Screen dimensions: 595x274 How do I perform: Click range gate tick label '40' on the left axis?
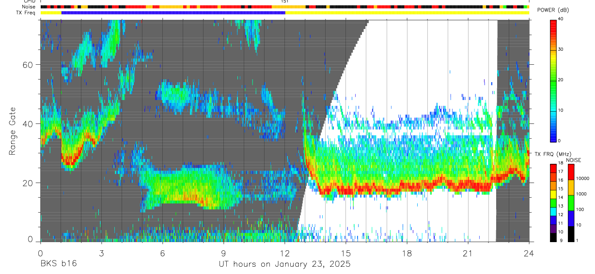tap(28, 123)
